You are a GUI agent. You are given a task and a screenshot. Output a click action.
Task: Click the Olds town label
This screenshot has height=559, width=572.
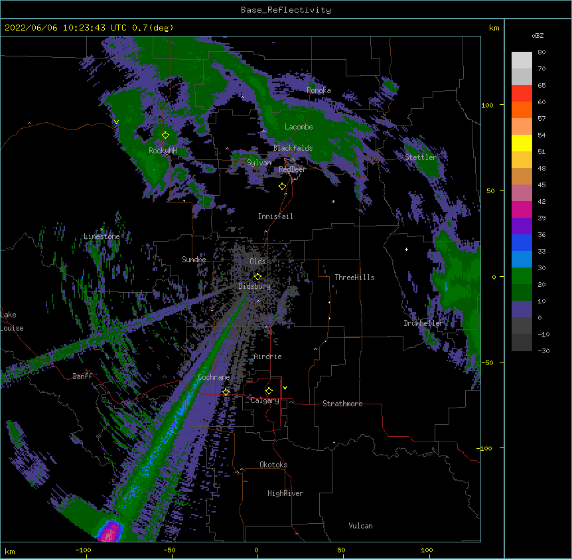(257, 262)
